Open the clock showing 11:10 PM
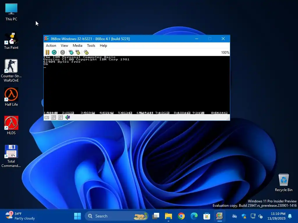The image size is (298, 223). (276, 216)
